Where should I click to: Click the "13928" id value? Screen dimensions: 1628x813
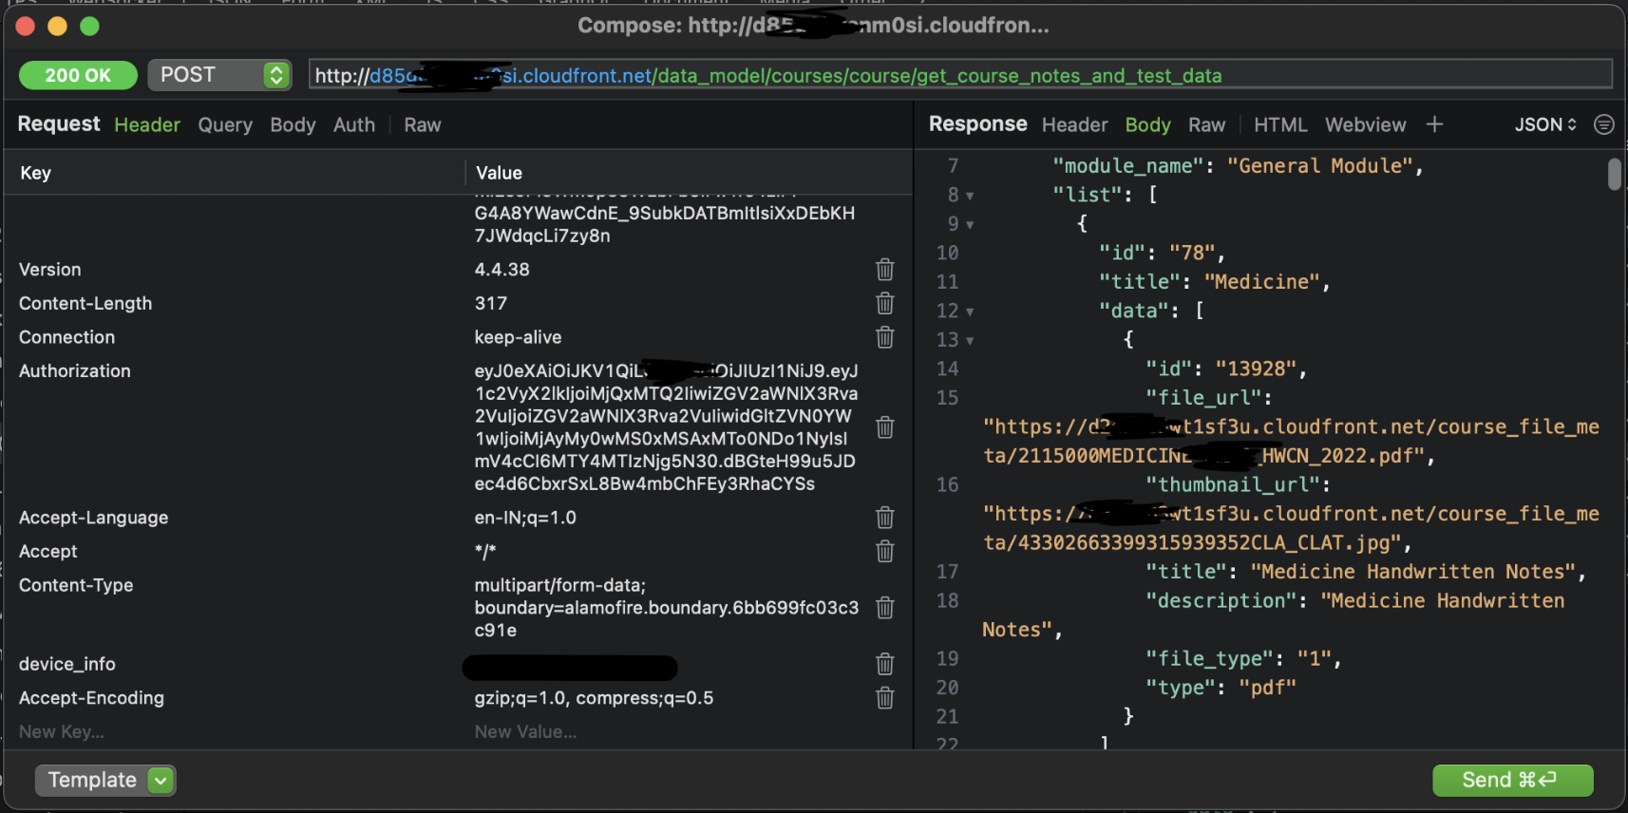point(1256,369)
